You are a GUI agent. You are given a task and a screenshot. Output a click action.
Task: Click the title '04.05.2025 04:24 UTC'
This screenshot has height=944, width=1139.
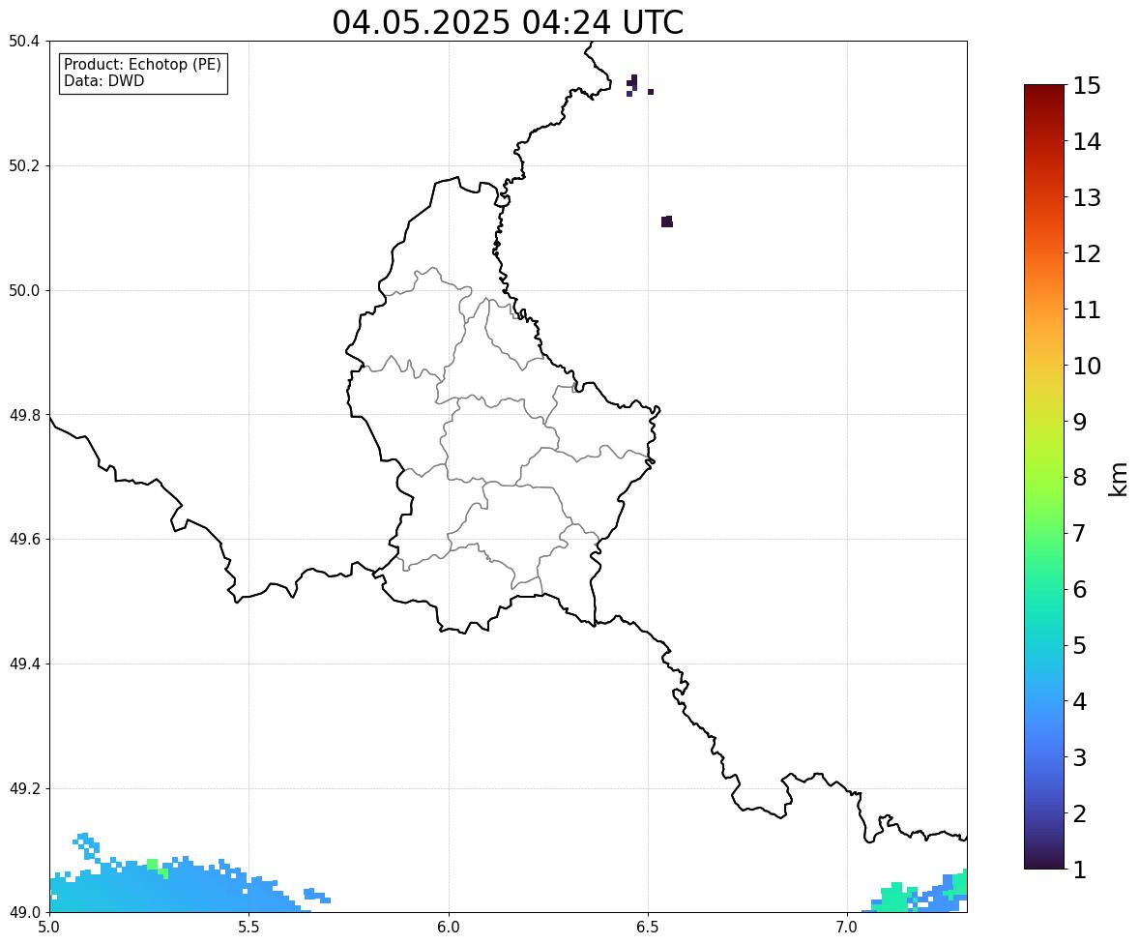[508, 22]
